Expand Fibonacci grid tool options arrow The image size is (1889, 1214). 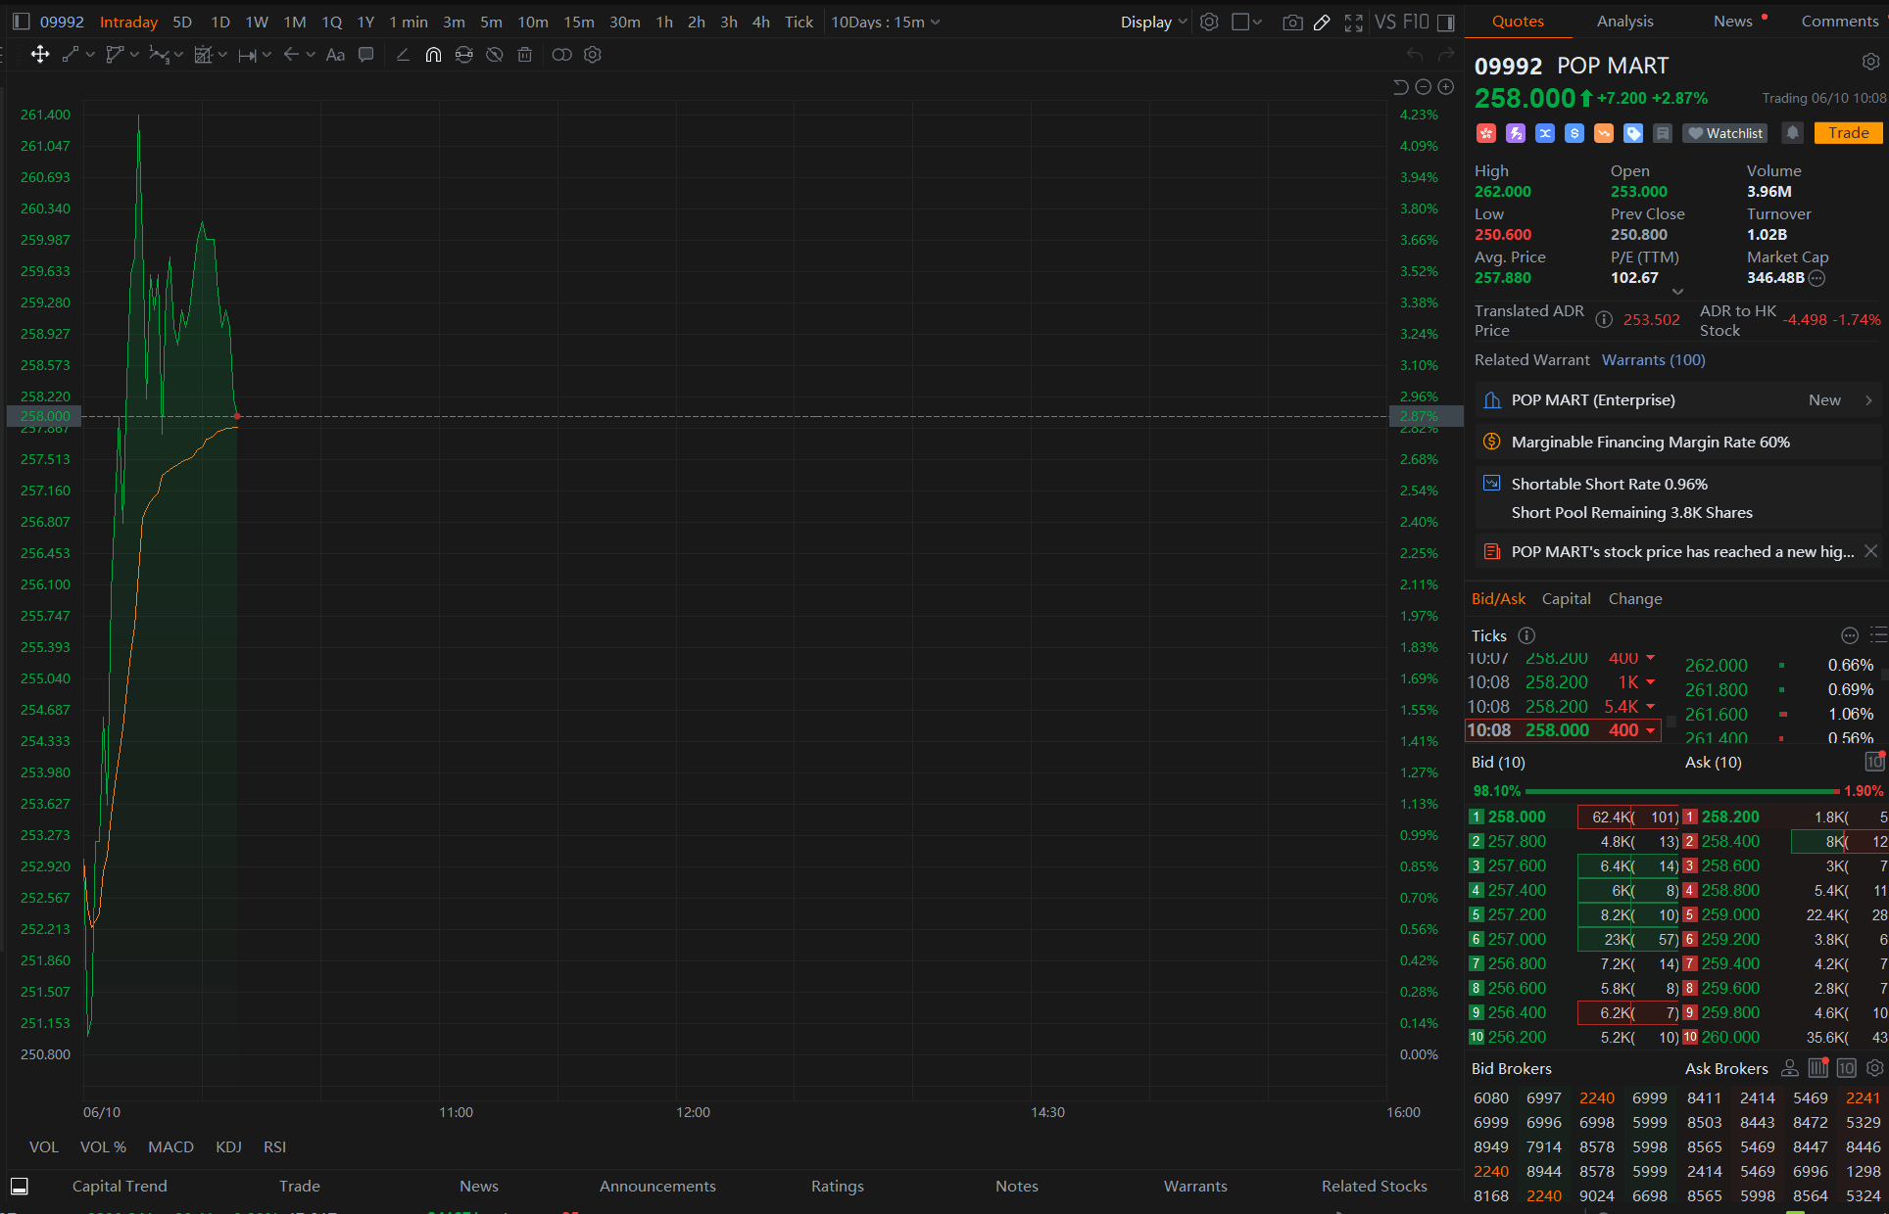[222, 55]
